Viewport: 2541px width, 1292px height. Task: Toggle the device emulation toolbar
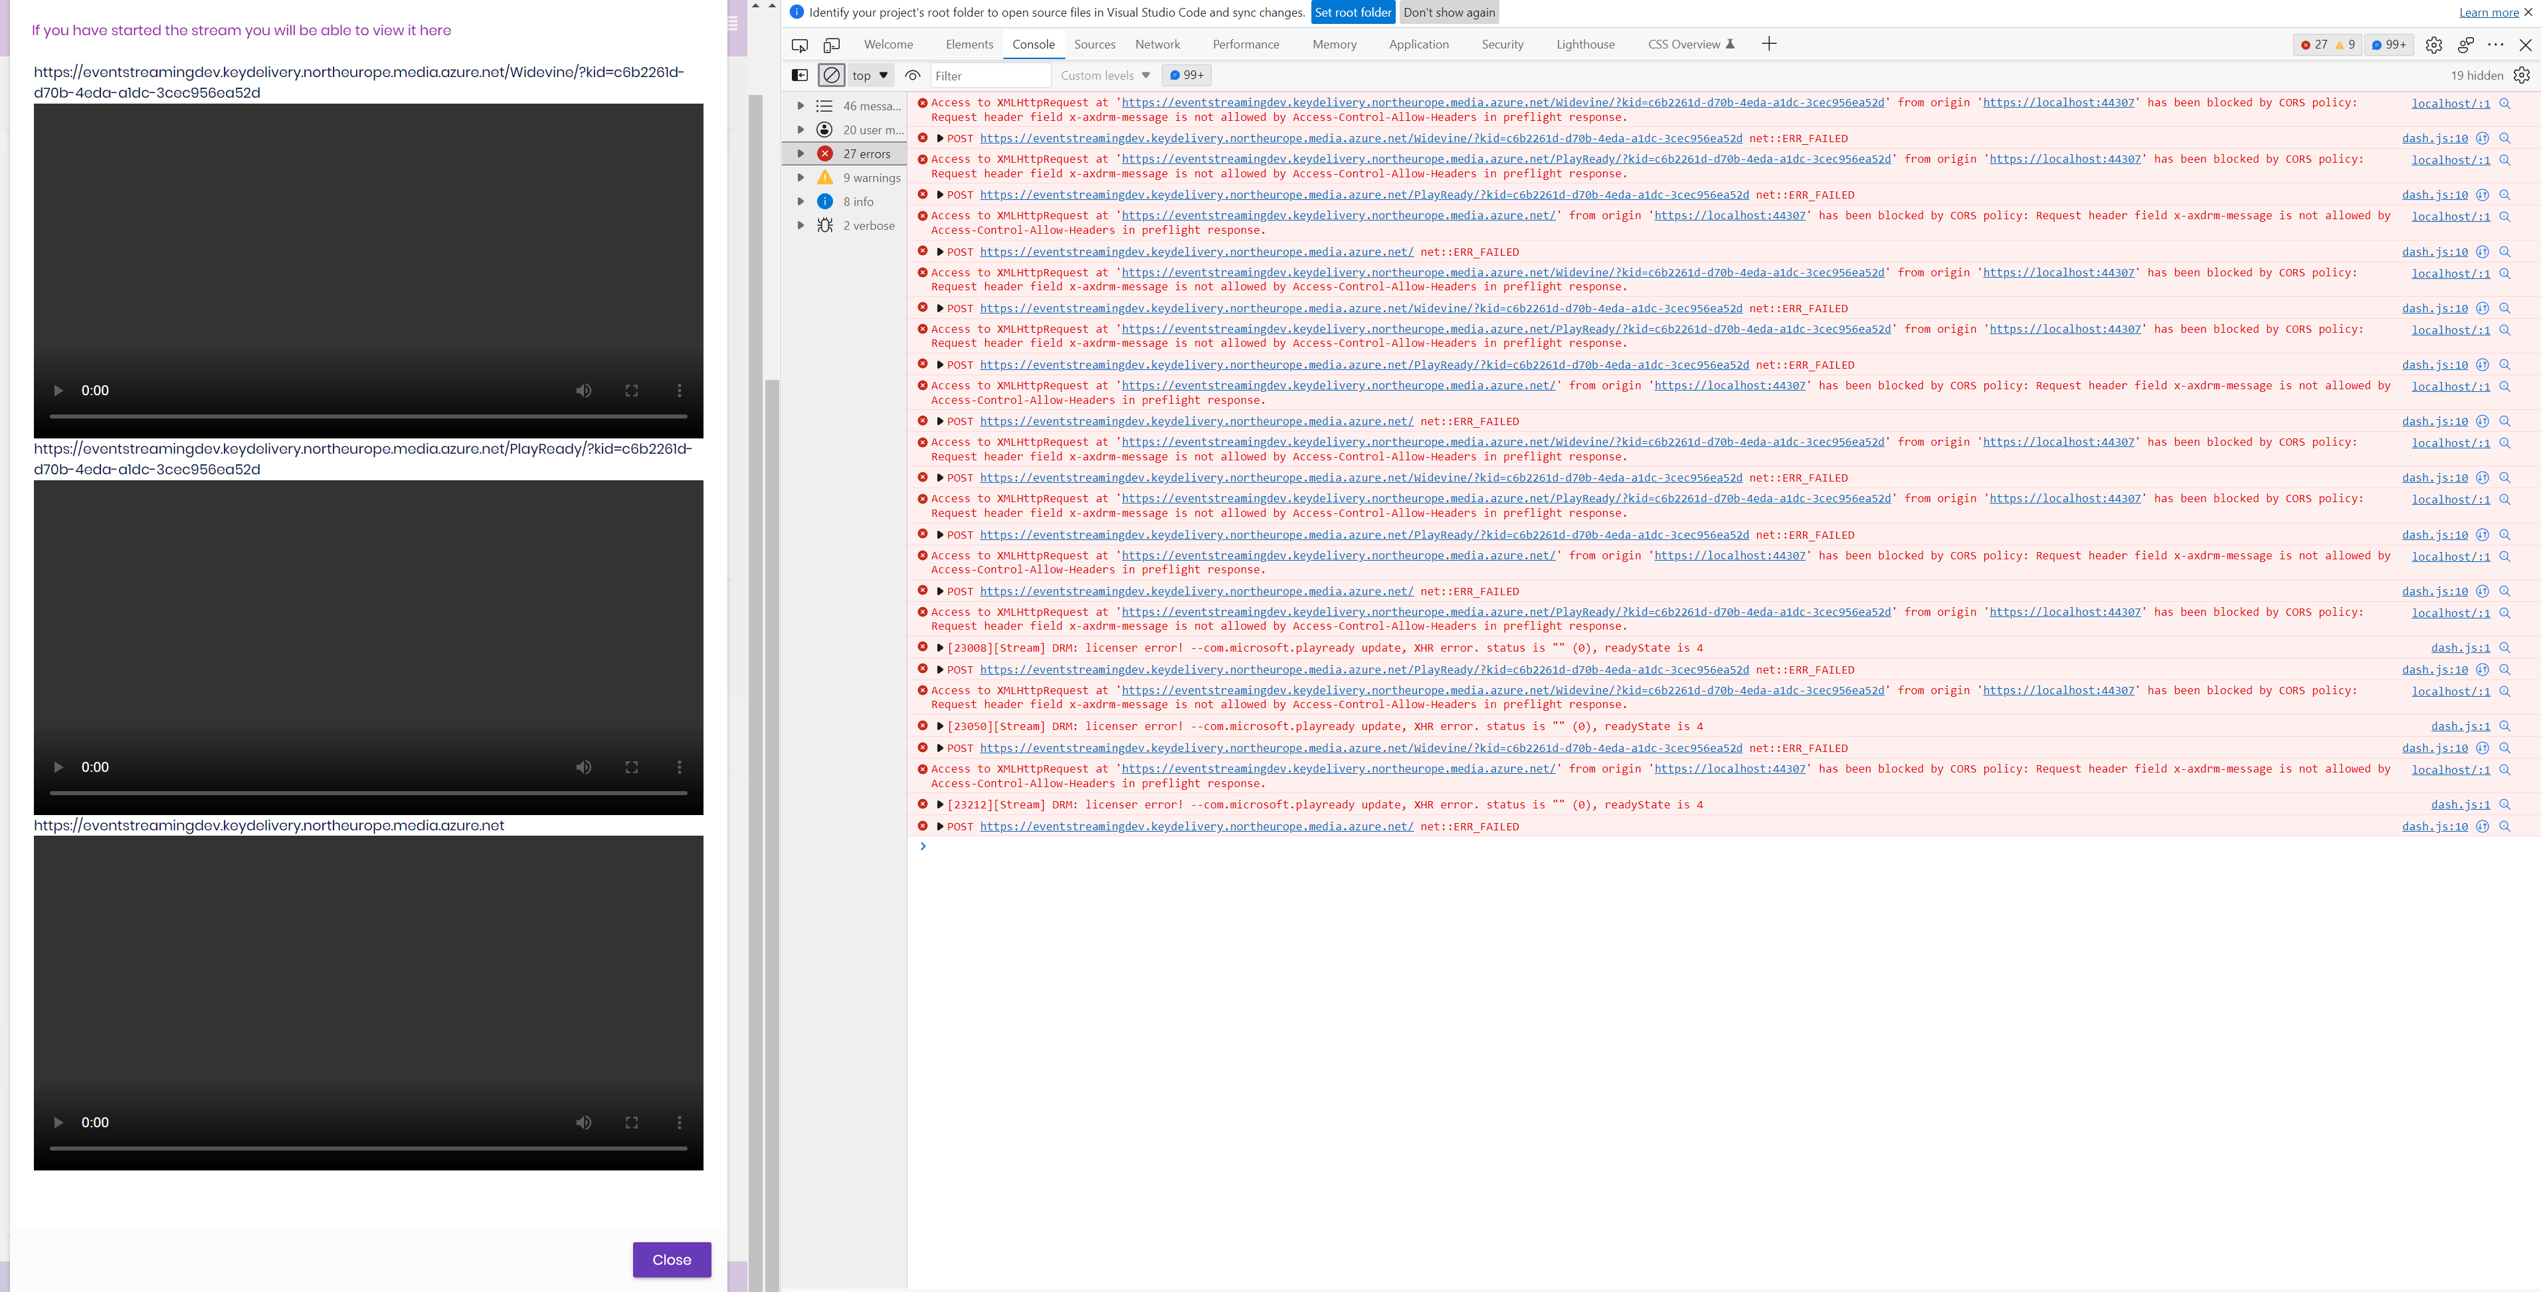[832, 45]
